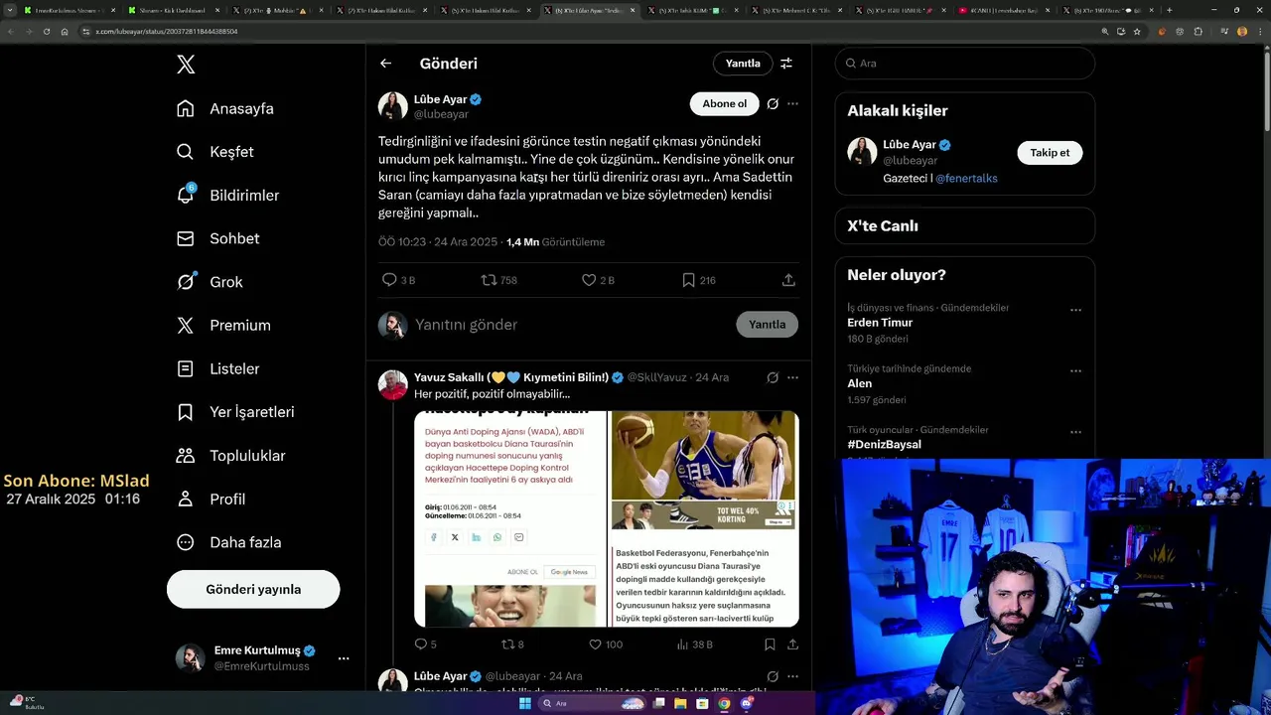
Task: Share the main post
Action: click(788, 280)
